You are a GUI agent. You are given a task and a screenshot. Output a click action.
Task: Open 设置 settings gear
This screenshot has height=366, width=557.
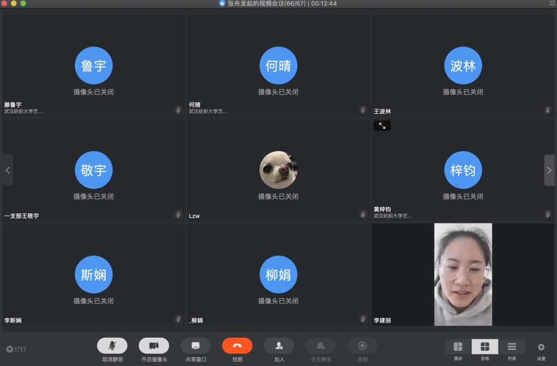541,347
